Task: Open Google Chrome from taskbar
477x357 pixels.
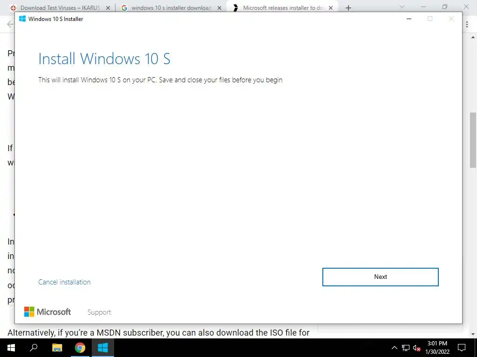Action: coord(80,348)
